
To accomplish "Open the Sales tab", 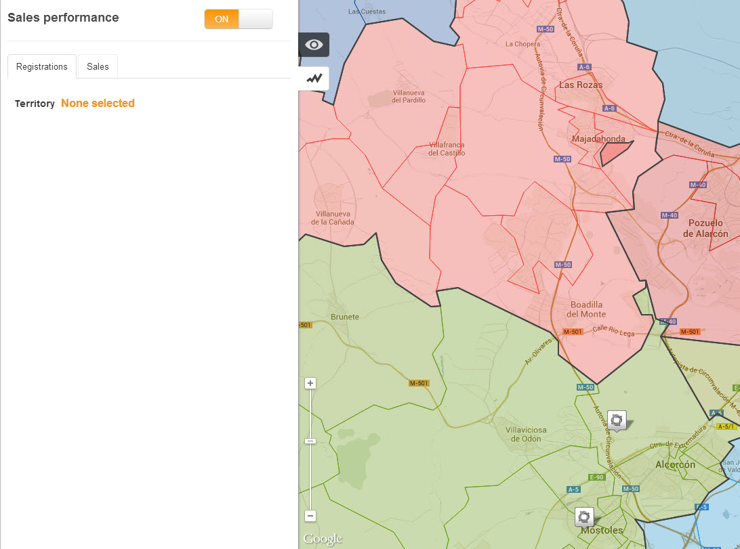I will 98,66.
